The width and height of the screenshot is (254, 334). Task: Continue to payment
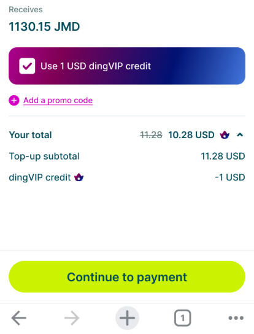[x=127, y=277]
